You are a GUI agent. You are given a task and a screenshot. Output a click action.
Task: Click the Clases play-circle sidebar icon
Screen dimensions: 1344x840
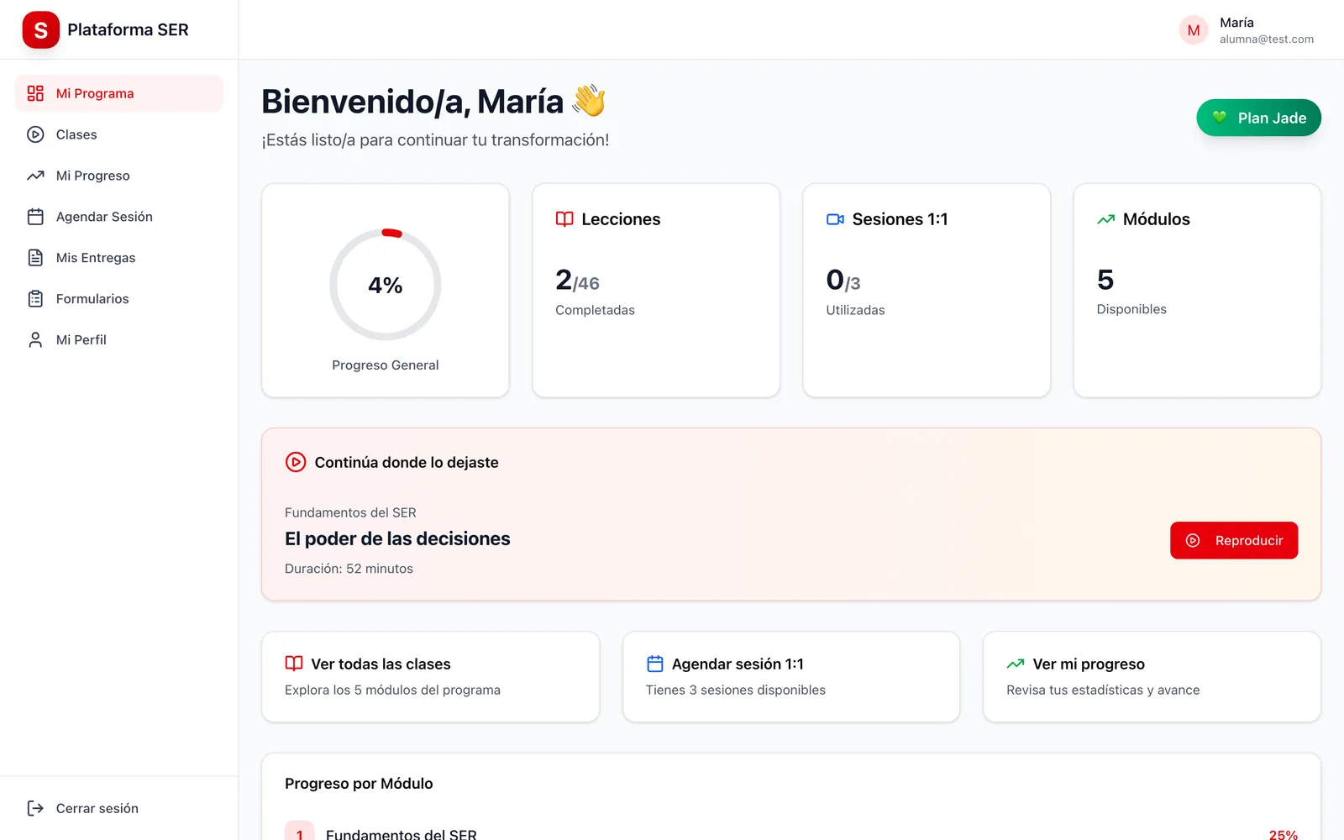pyautogui.click(x=35, y=134)
